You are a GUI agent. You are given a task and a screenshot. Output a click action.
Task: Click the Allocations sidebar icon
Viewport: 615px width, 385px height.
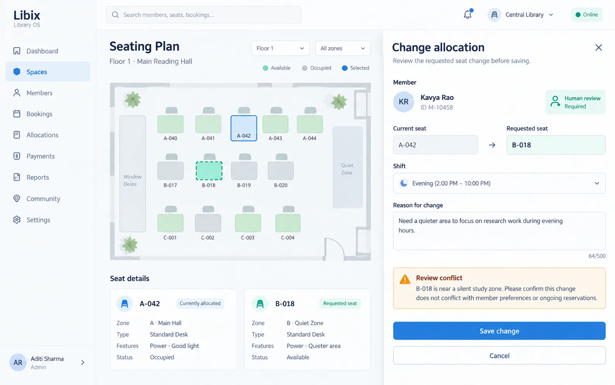tap(17, 135)
